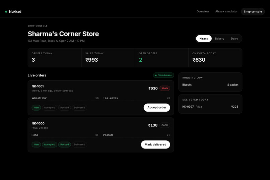Click the From Alexa+ badge
The width and height of the screenshot is (270, 180).
click(163, 75)
